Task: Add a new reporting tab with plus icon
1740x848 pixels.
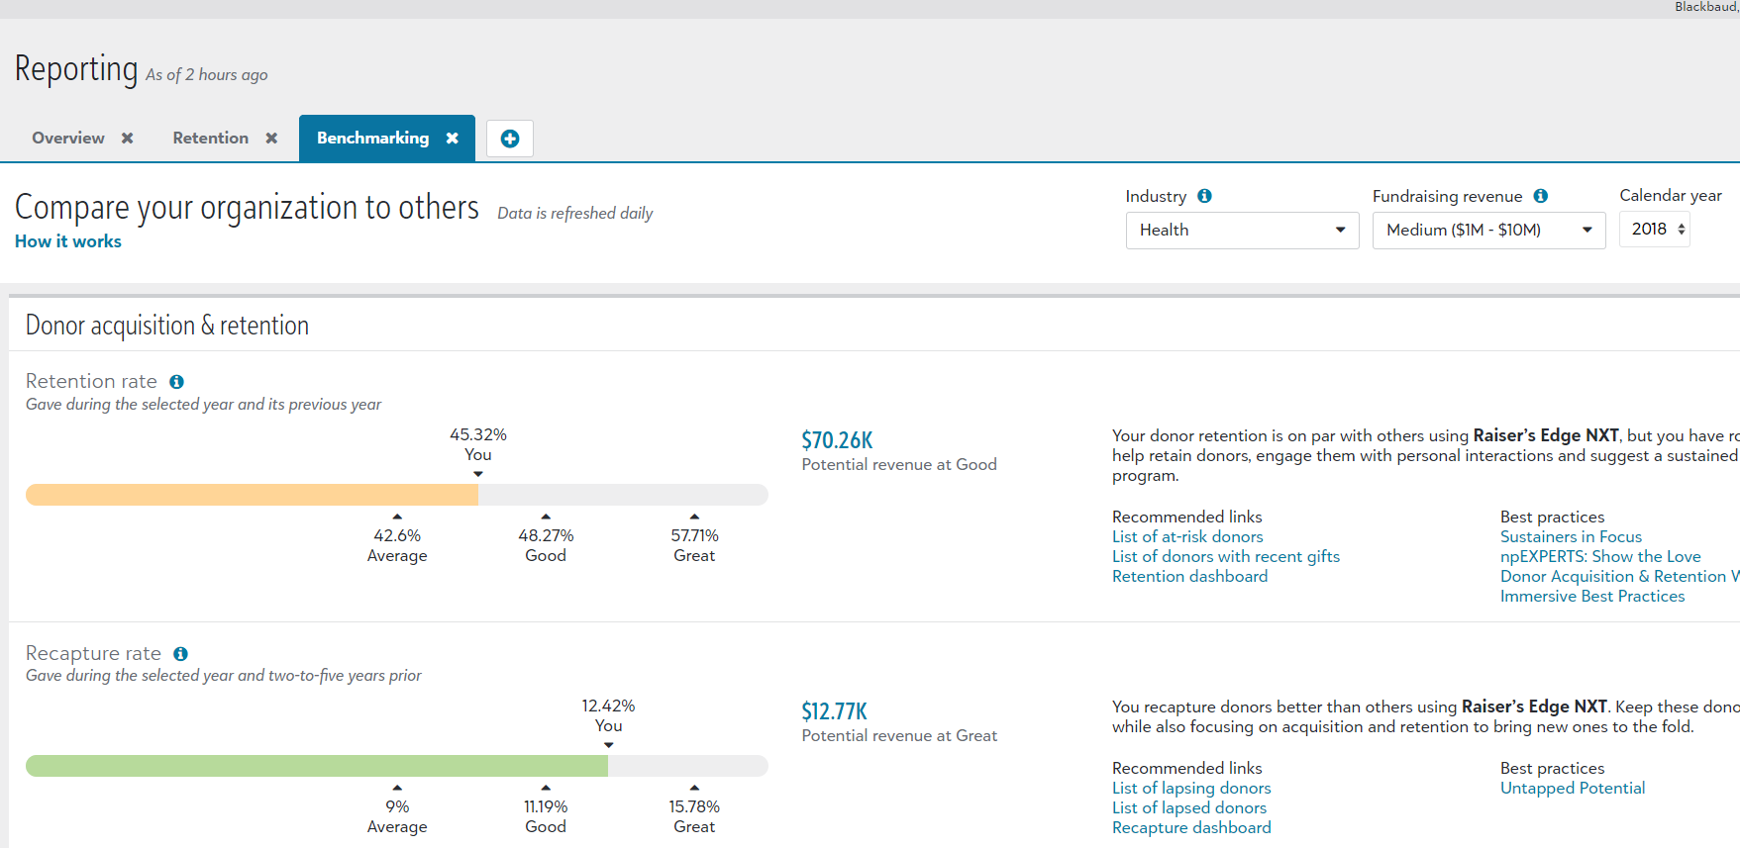Action: [510, 139]
